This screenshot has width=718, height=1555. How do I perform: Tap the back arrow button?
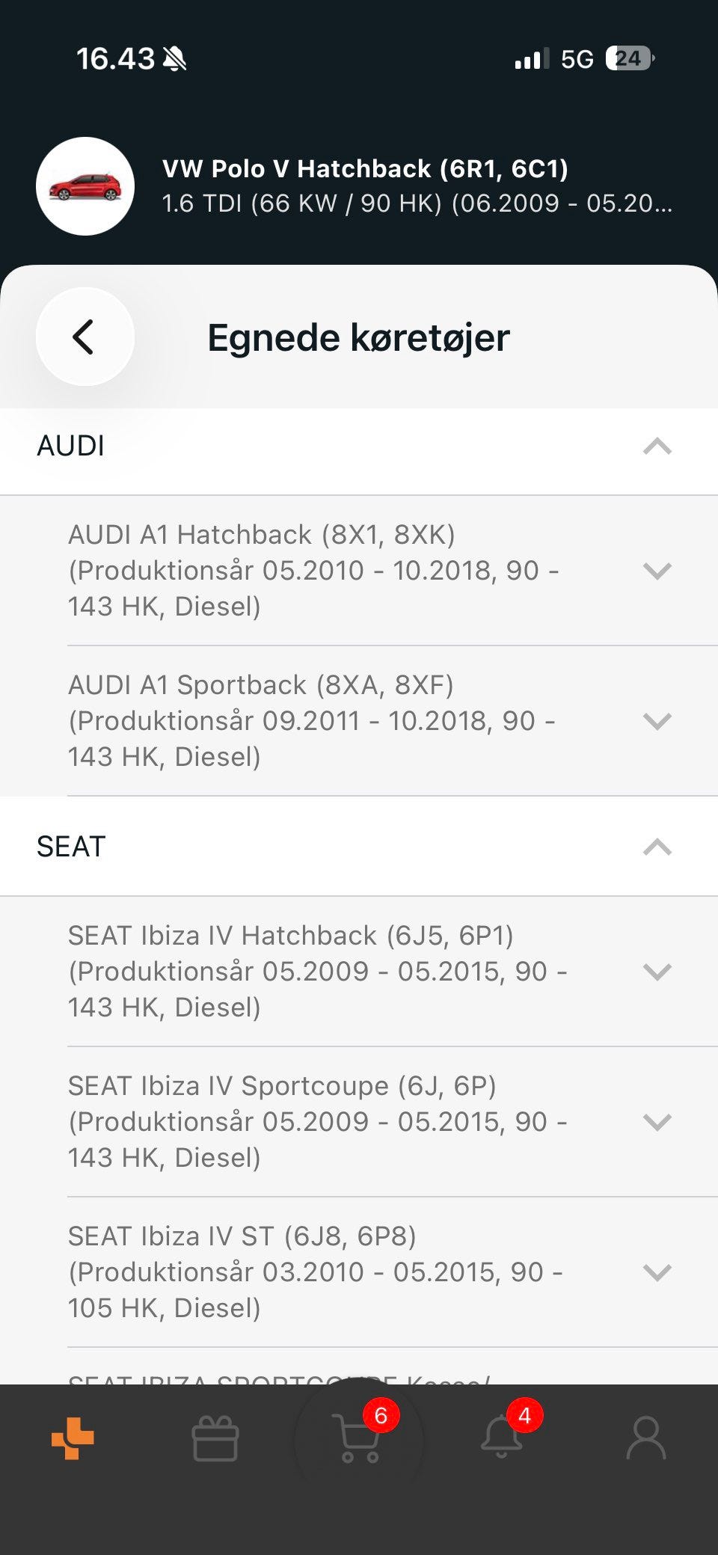pyautogui.click(x=85, y=337)
